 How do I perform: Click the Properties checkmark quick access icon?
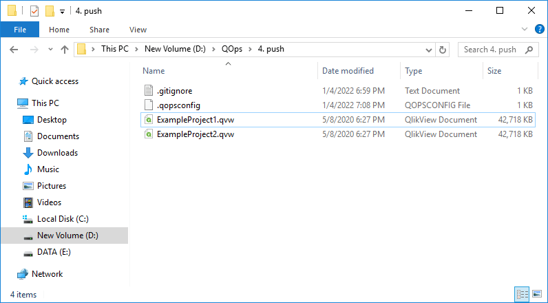34,11
